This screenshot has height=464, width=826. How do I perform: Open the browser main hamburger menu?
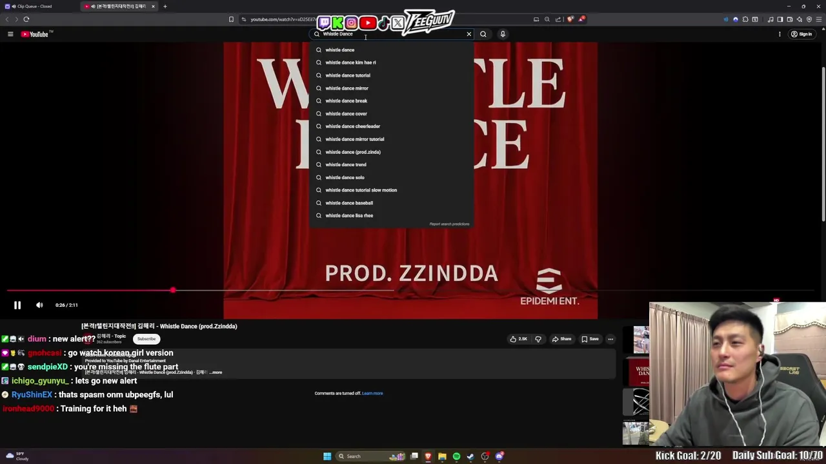point(819,19)
